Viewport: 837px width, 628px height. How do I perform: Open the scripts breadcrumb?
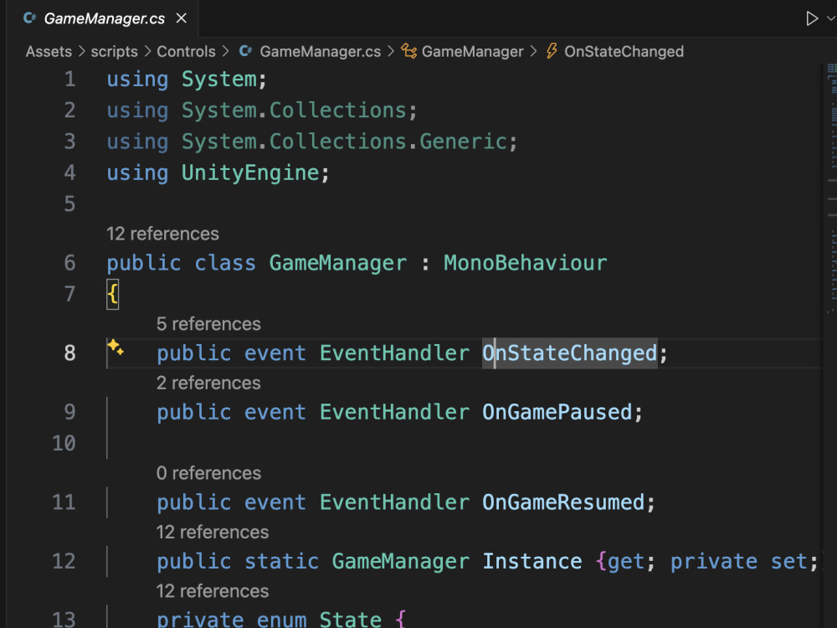pos(114,51)
